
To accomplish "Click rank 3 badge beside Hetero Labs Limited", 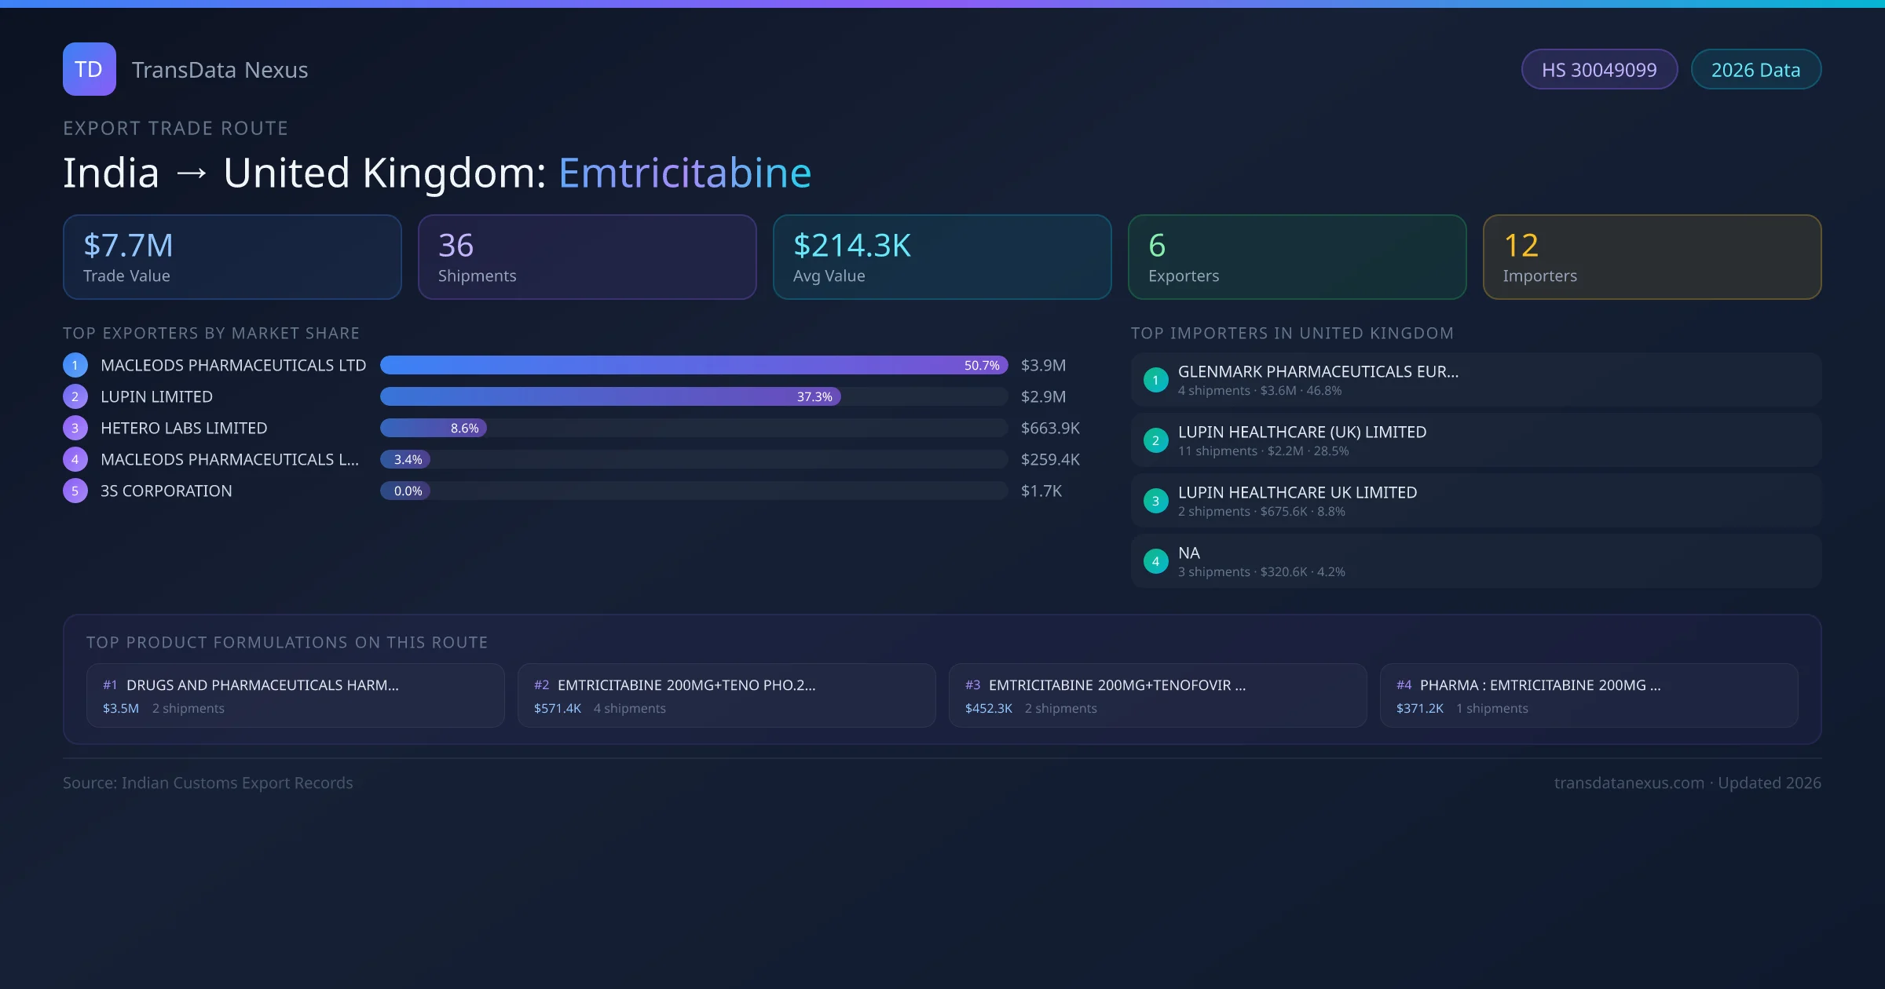I will [x=75, y=428].
